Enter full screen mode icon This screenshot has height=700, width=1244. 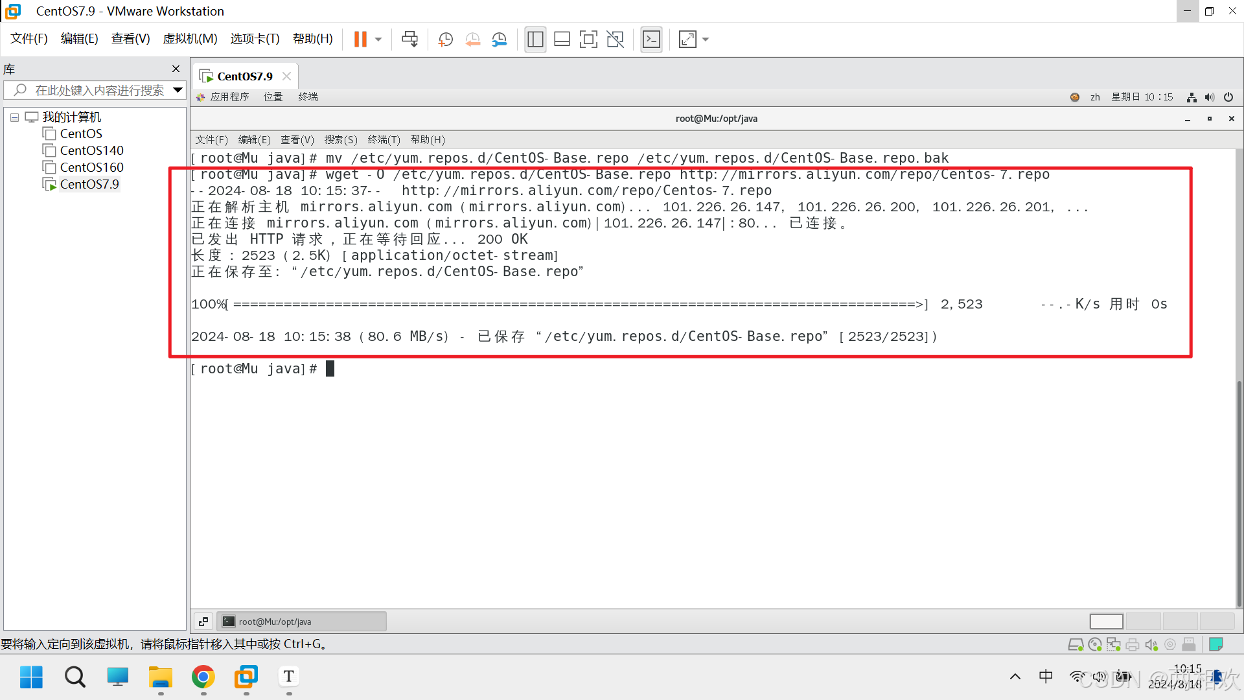(x=588, y=40)
